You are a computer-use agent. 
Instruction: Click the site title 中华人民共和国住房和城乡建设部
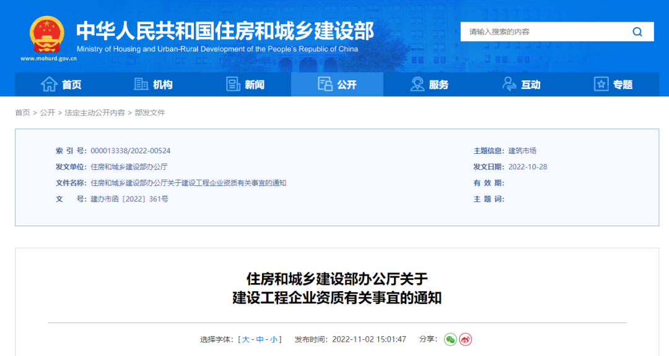coord(225,31)
